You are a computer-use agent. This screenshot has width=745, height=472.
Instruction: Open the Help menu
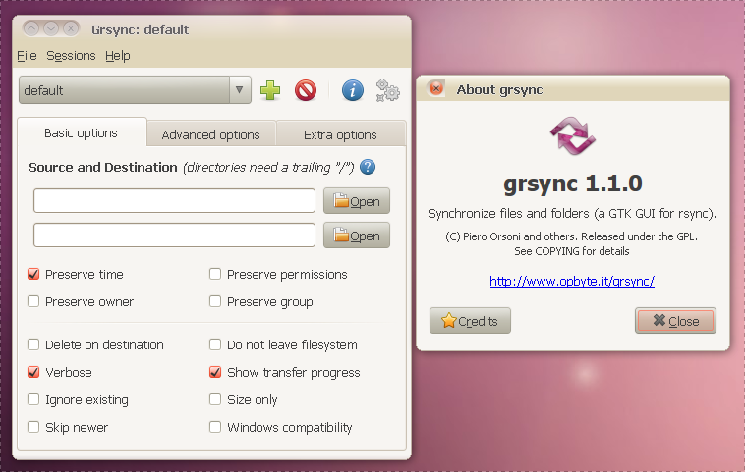pyautogui.click(x=117, y=56)
